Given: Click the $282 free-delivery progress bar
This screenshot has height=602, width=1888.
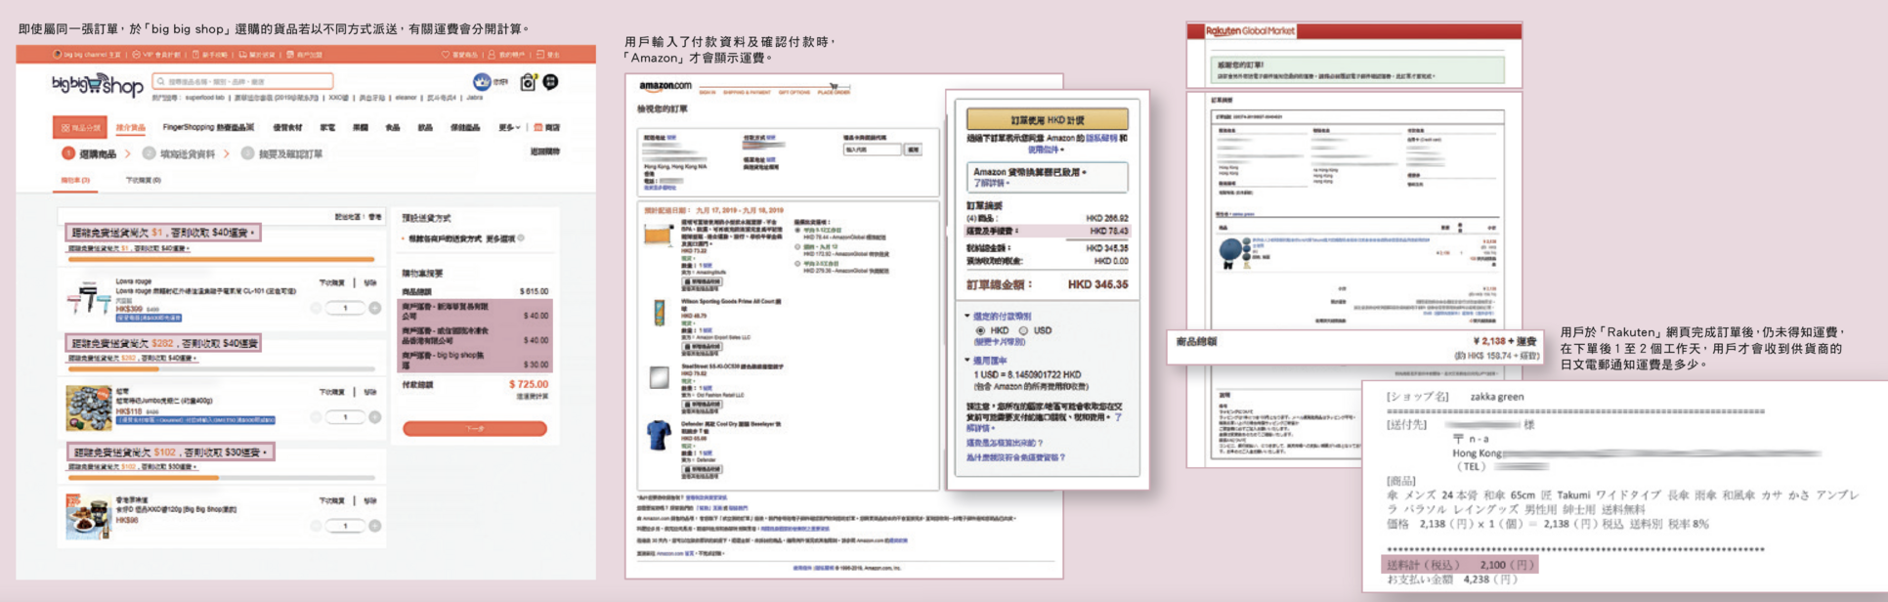Looking at the screenshot, I should (221, 369).
